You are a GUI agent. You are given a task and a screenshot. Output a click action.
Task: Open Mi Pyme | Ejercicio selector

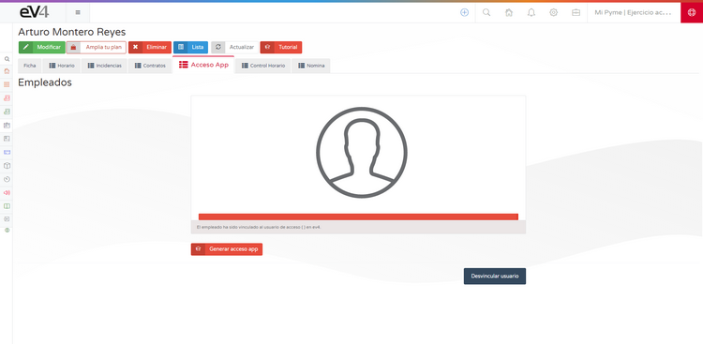pos(633,12)
